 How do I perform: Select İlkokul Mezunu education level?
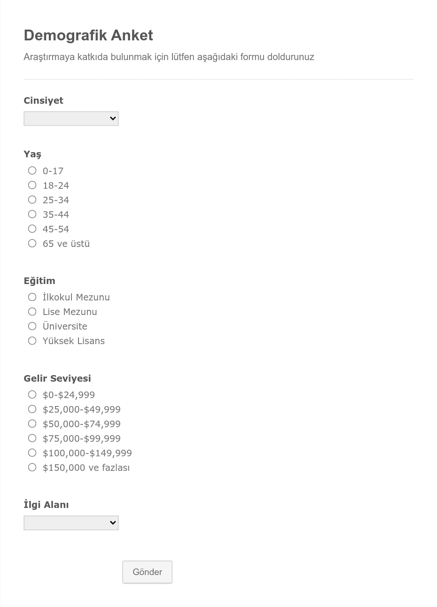pyautogui.click(x=32, y=297)
